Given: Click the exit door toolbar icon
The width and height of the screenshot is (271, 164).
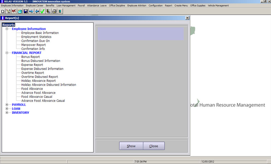Looking at the screenshot, I should point(48,12).
